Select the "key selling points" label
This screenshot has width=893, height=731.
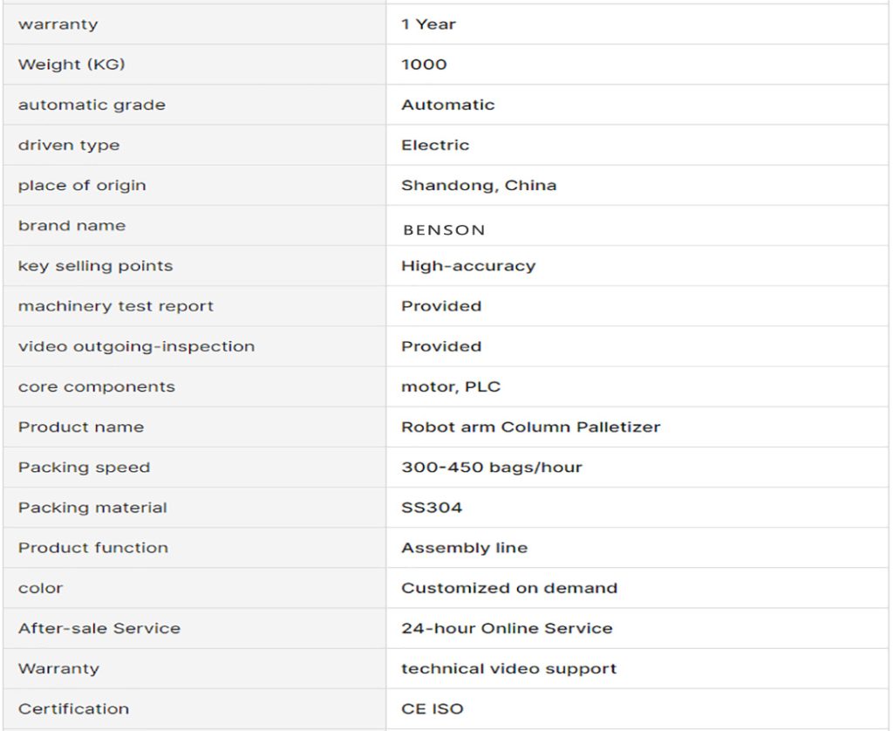[x=95, y=266]
